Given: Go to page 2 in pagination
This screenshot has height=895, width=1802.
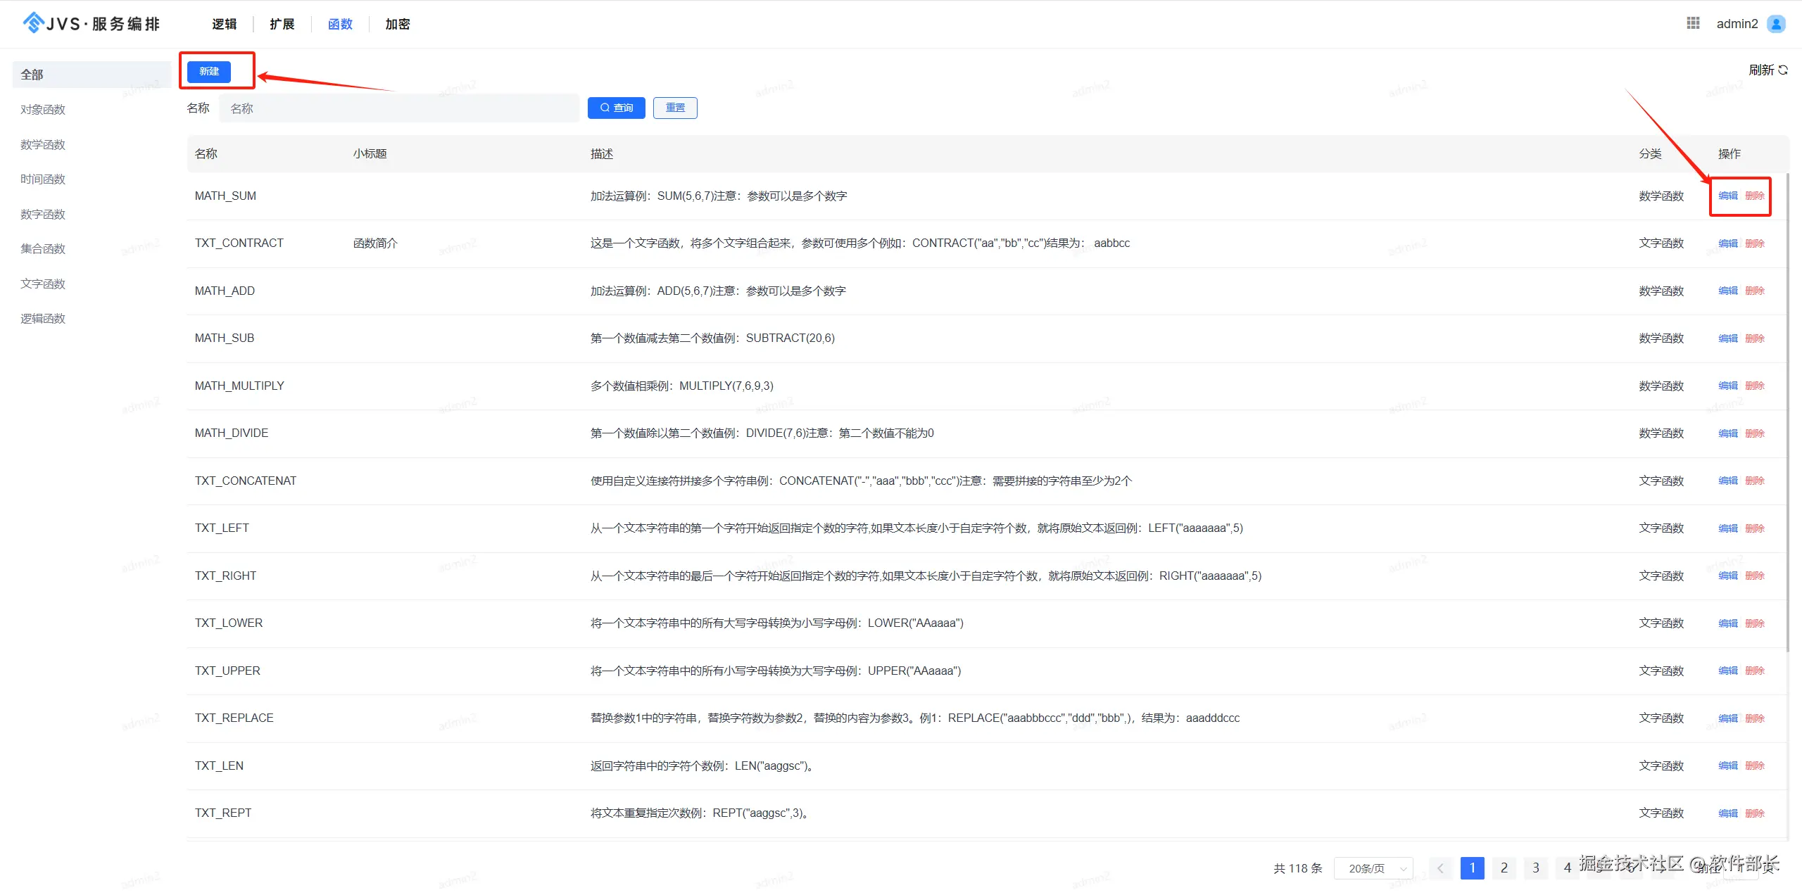Looking at the screenshot, I should [x=1504, y=868].
